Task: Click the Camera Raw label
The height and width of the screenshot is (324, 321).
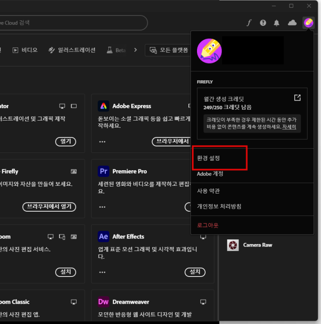Action: coord(257,245)
